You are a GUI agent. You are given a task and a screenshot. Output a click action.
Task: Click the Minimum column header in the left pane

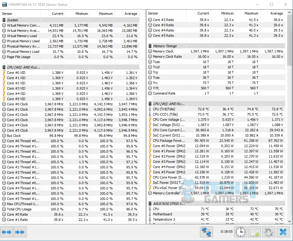78,14
